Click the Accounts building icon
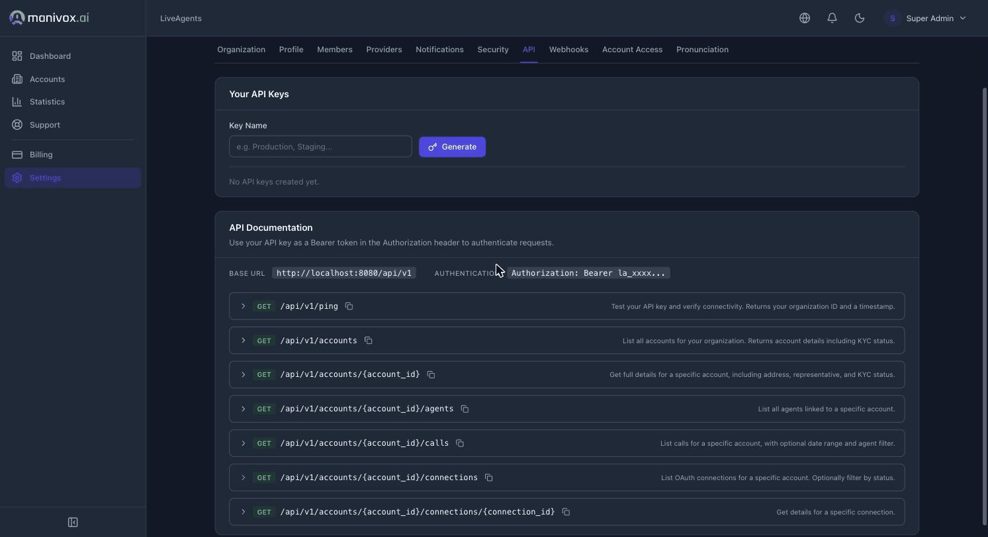 click(x=17, y=79)
